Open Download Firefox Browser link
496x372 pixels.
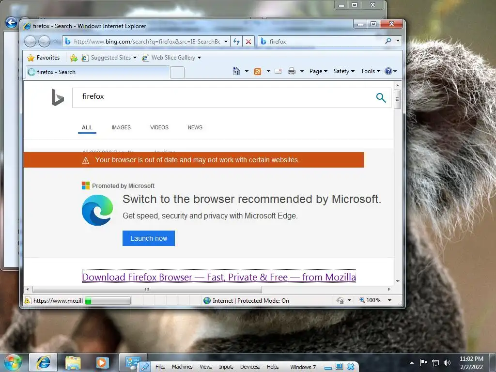point(219,277)
